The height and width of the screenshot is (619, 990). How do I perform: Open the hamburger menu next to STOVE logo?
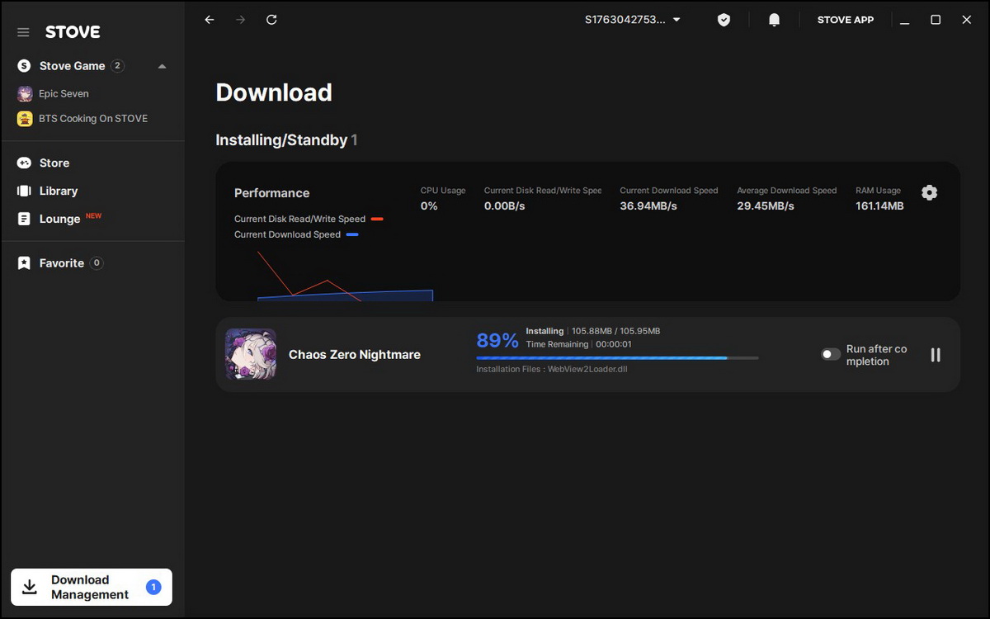(23, 32)
